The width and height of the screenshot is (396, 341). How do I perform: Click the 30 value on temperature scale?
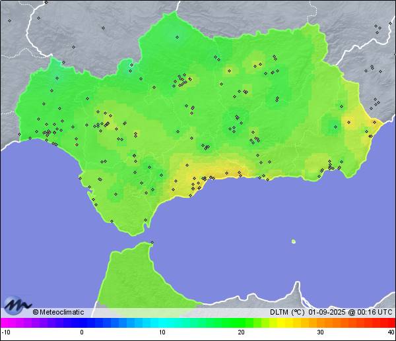(320, 332)
